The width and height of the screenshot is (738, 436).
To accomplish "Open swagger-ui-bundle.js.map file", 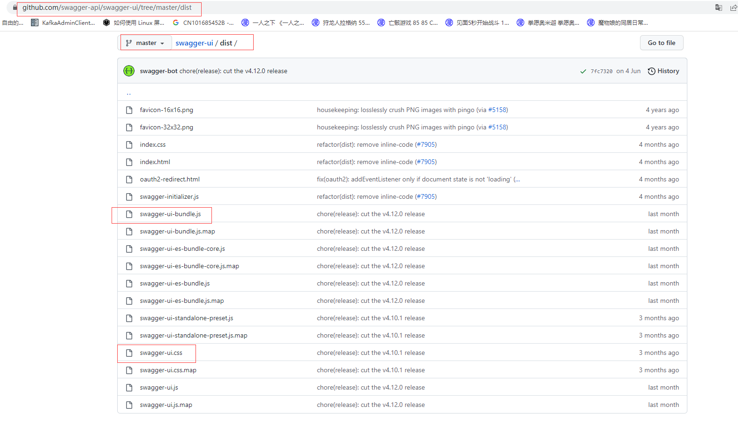I will pos(177,232).
